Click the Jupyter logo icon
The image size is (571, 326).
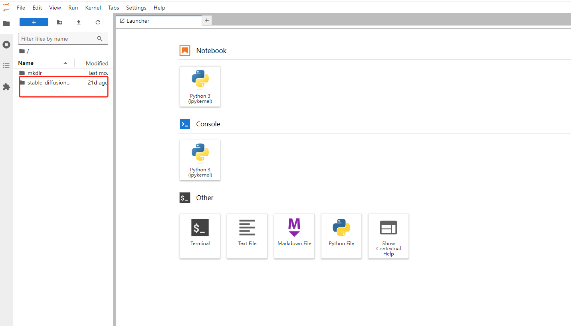[6, 7]
